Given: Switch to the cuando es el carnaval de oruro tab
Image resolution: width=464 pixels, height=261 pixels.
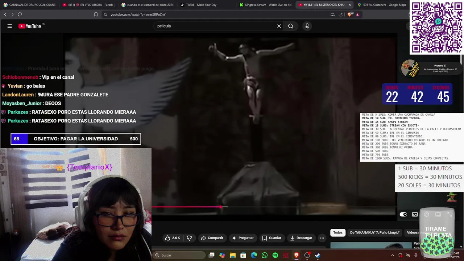Looking at the screenshot, I should tap(148, 5).
